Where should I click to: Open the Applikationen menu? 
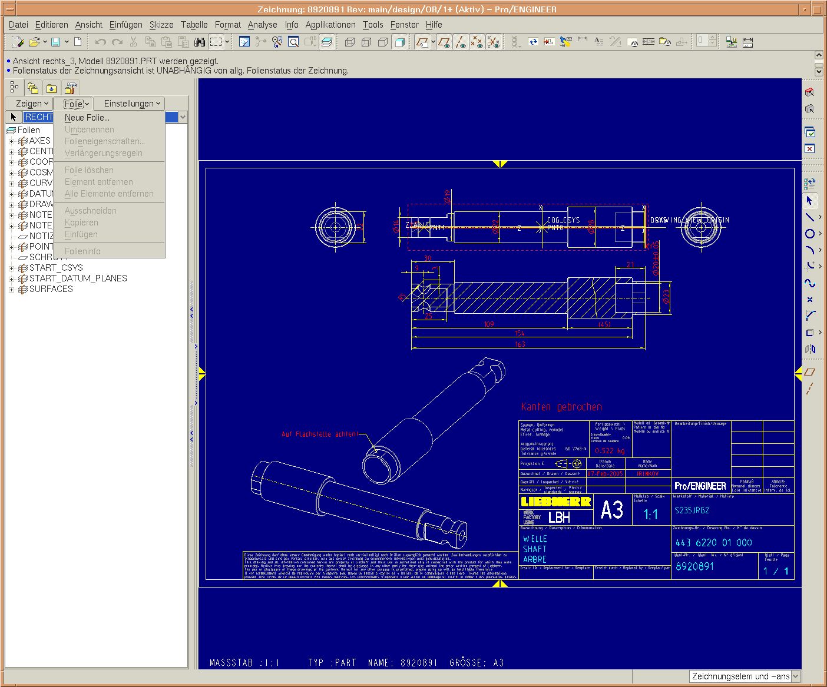(330, 25)
